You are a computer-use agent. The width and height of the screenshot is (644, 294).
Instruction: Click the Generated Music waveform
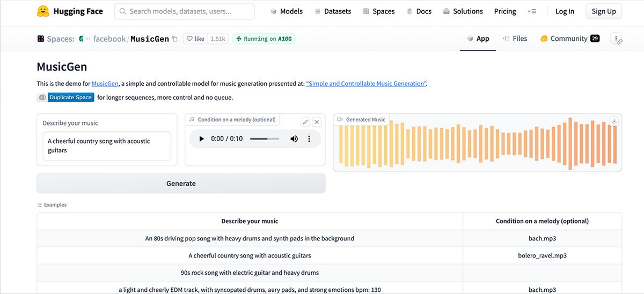coord(478,145)
